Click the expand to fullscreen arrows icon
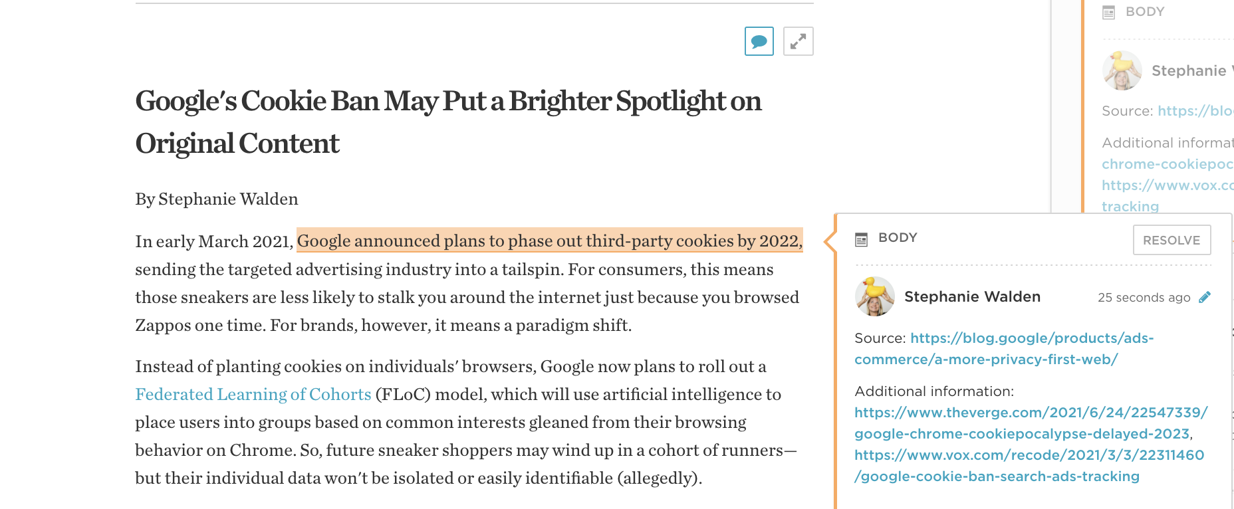This screenshot has width=1234, height=509. (798, 41)
